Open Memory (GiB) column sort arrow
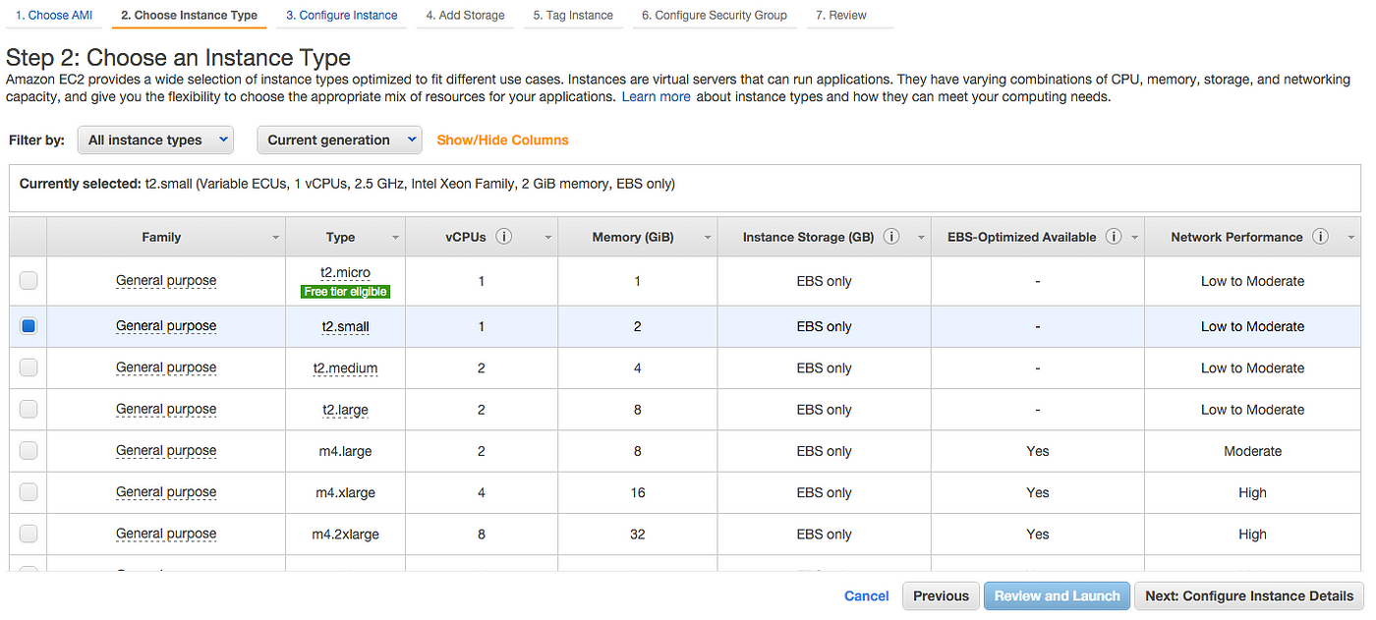This screenshot has width=1376, height=620. coord(707,238)
